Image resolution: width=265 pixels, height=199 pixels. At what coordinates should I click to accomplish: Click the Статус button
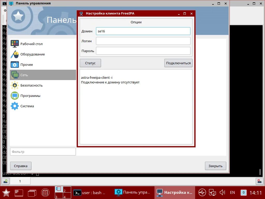coord(90,63)
